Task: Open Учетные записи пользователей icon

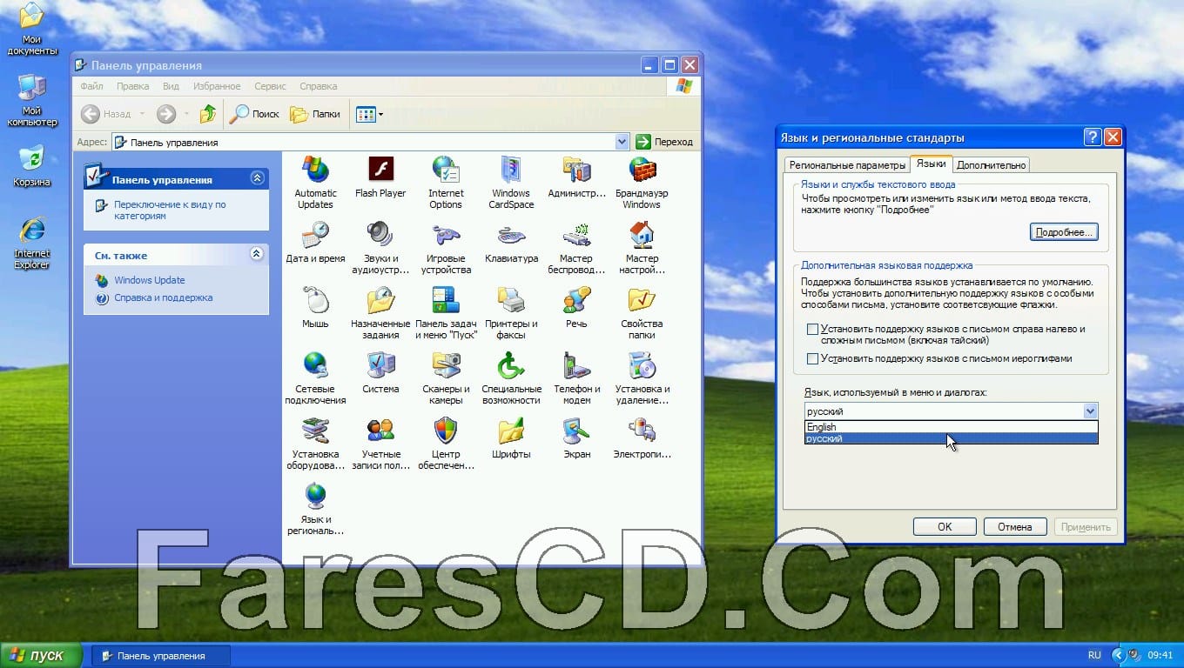Action: coord(380,443)
